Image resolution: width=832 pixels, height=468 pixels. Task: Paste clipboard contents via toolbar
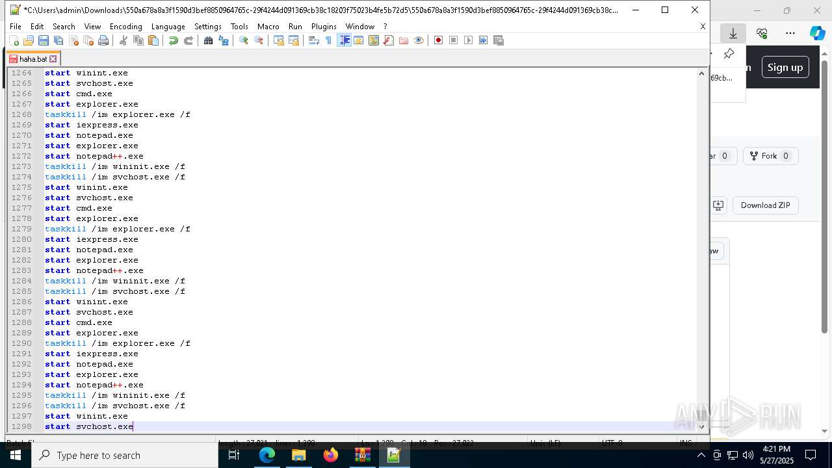pos(153,40)
